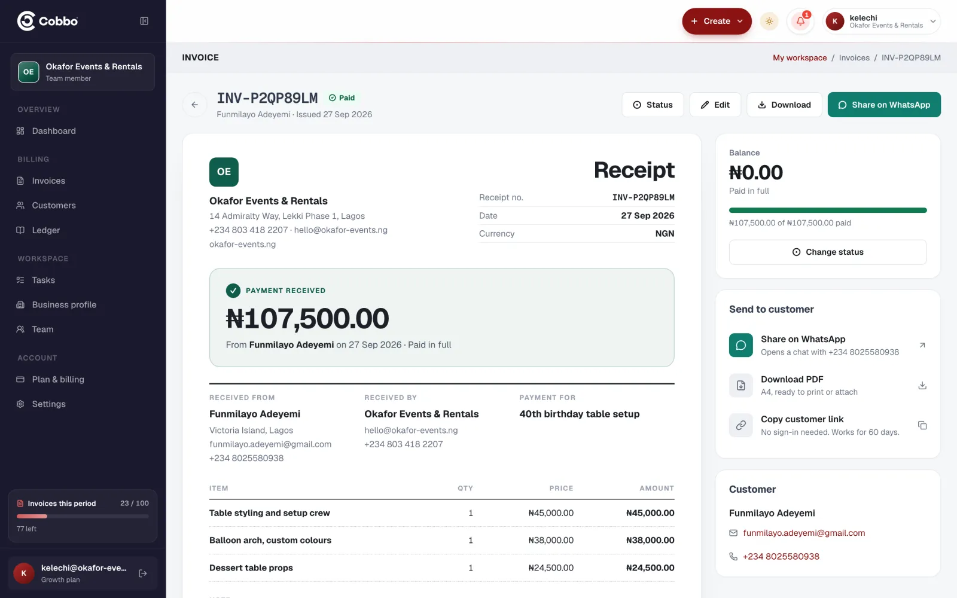Viewport: 957px width, 598px height.
Task: Click the Cobbo logo
Action: pyautogui.click(x=48, y=21)
